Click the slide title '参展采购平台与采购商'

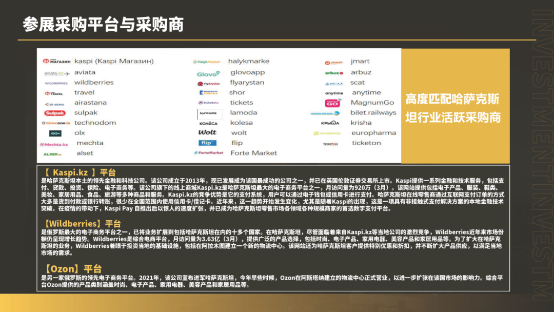pyautogui.click(x=103, y=25)
